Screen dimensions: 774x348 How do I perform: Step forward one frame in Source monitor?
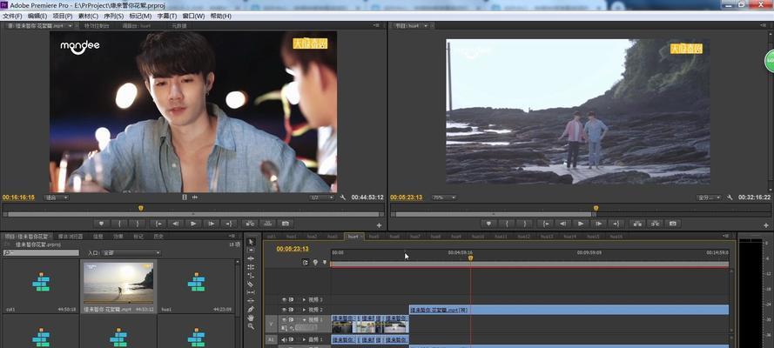click(x=212, y=224)
